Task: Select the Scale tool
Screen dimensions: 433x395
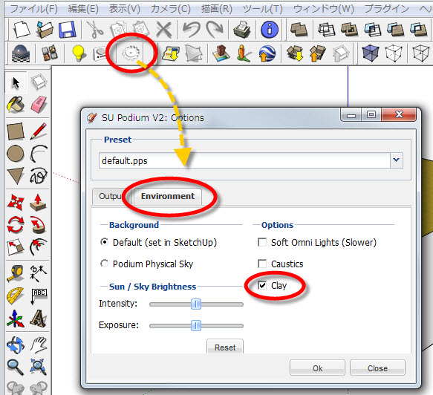Action: (x=16, y=247)
